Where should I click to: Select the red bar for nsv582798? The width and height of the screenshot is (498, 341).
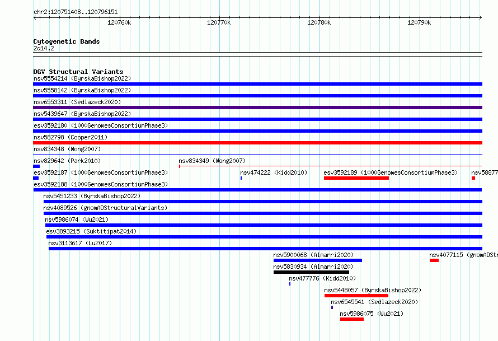pos(257,143)
